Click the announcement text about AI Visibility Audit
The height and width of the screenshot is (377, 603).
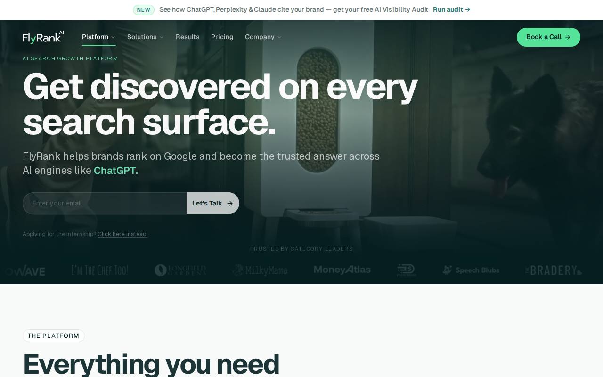pyautogui.click(x=293, y=9)
